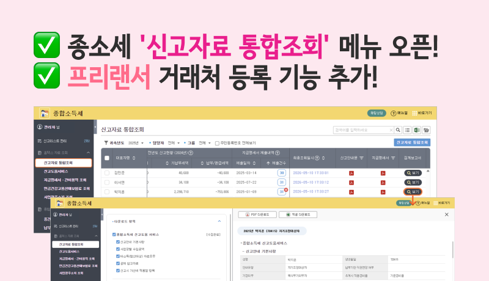Sort by 제출일자 column
Viewport: 489px width, 281px height.
(x=254, y=163)
